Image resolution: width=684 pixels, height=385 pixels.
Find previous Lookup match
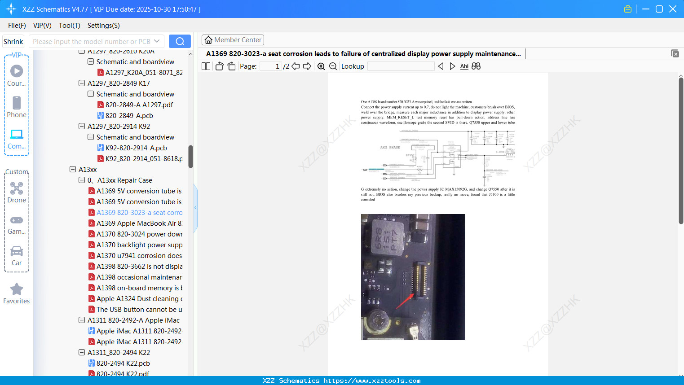coord(441,66)
